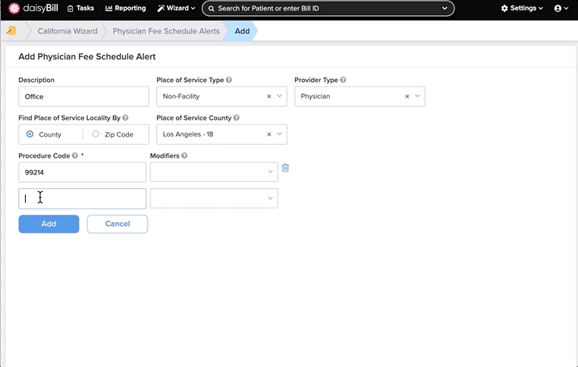Show help for Find Place of Service Locality By
Image resolution: width=578 pixels, height=367 pixels.
pos(125,118)
